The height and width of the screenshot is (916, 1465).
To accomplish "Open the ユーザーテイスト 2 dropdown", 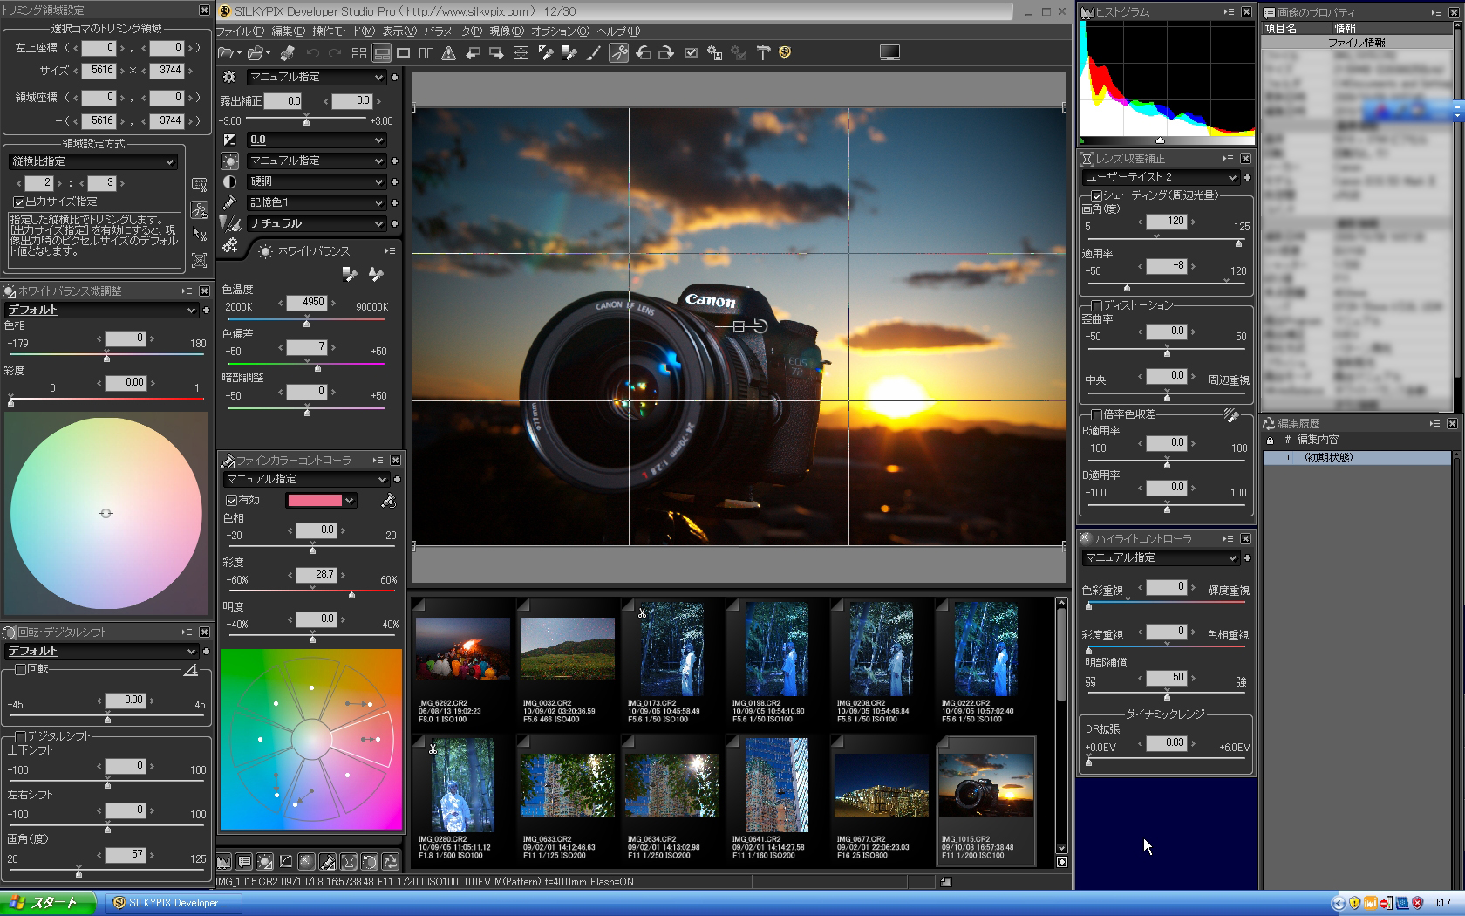I will click(x=1161, y=177).
